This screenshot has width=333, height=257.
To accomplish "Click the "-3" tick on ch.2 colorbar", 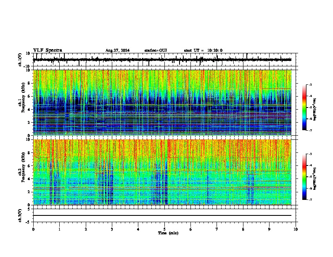I will coord(310,154).
